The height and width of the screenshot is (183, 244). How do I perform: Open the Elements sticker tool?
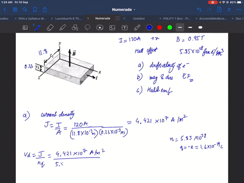point(100,27)
